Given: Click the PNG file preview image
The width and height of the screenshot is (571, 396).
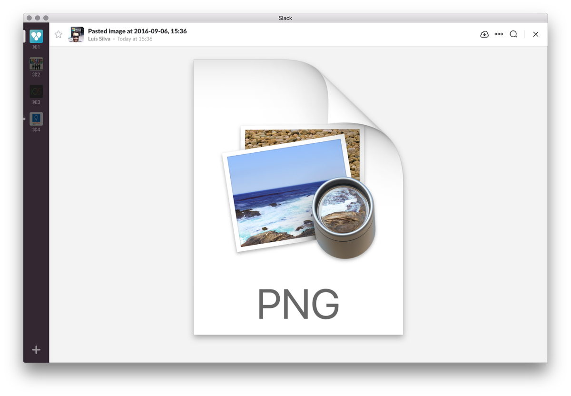Looking at the screenshot, I should tap(298, 197).
